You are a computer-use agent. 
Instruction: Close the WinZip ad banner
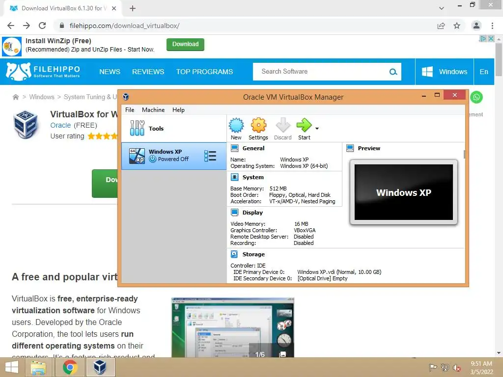491,38
